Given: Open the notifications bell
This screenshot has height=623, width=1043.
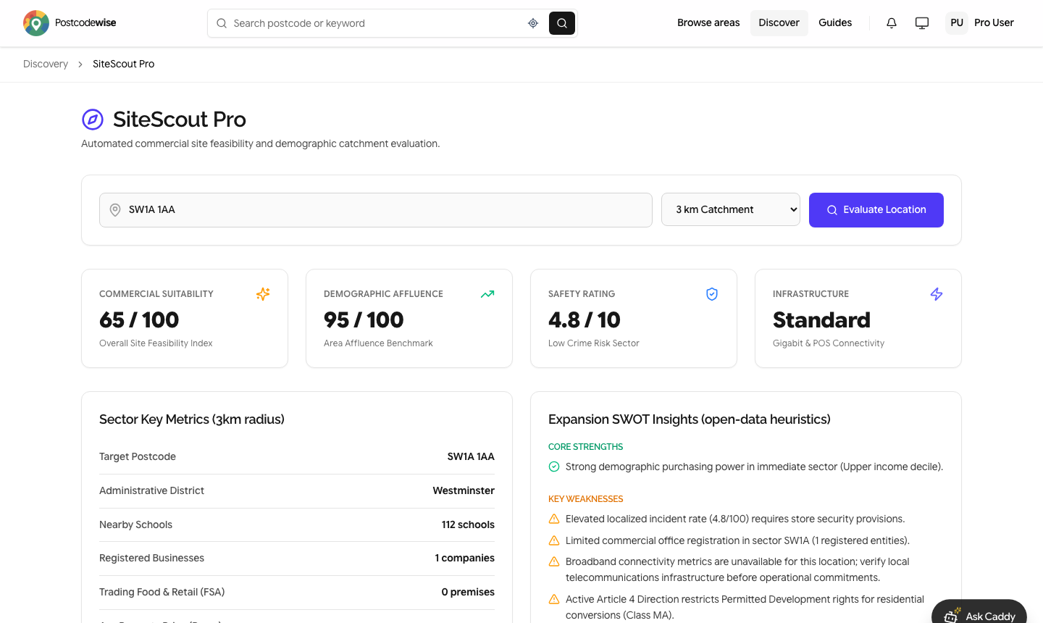Looking at the screenshot, I should tap(892, 23).
